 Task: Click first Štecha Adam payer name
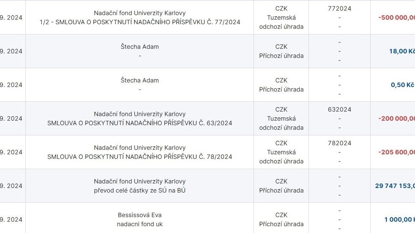tap(140, 47)
